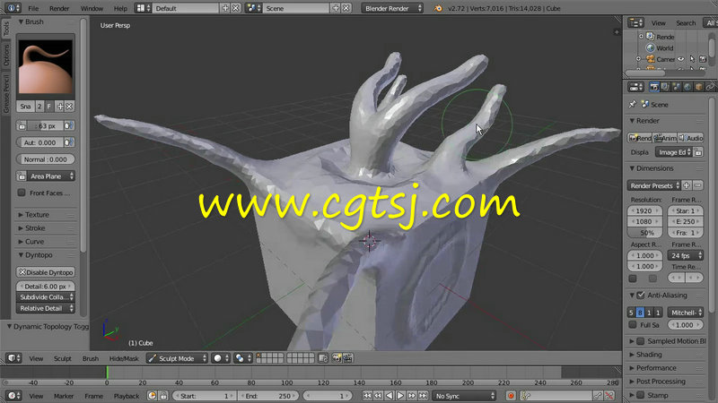The image size is (718, 403).
Task: Unlink the current brush with X button
Action: click(x=69, y=107)
